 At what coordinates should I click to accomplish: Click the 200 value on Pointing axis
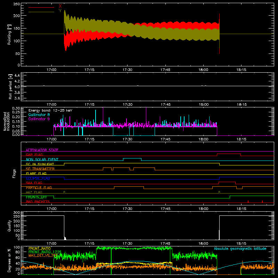[17, 16]
